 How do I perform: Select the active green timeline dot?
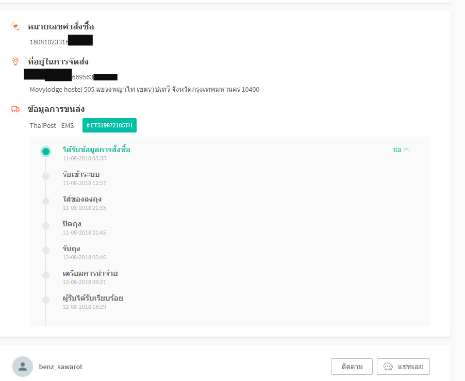46,152
